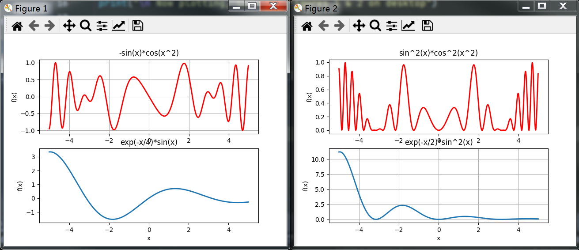
Task: Click Forward arrow in Figure 2 toolbar
Action: tap(340, 26)
